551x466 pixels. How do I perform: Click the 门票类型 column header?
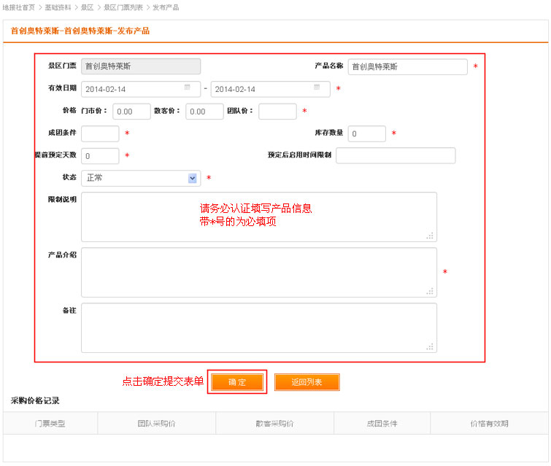[50, 424]
